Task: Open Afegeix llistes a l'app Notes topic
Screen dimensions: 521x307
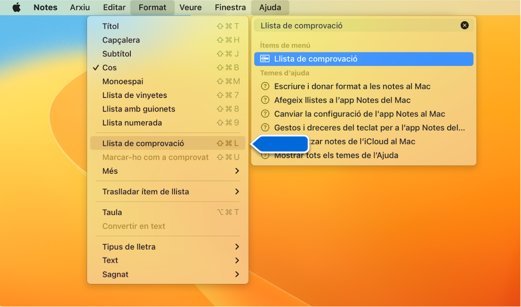Action: click(364, 100)
